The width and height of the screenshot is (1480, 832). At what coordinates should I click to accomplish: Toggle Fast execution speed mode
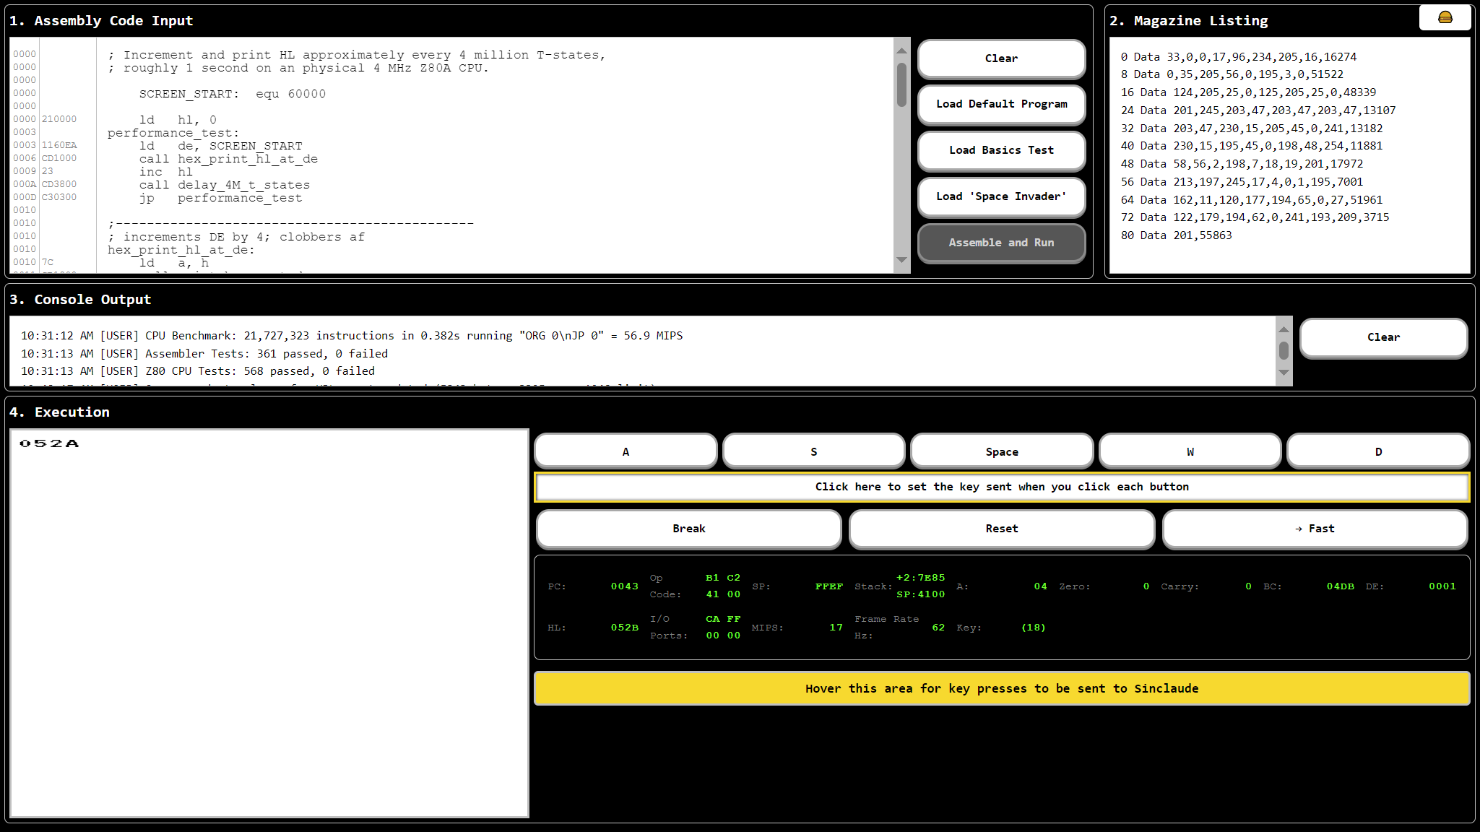pos(1315,529)
